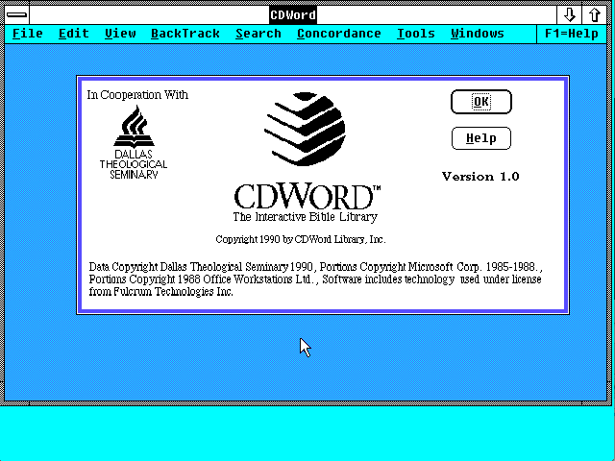Click the 'Portions Copyright 1988 Office Workstations' line
This screenshot has height=461, width=615.
[315, 279]
